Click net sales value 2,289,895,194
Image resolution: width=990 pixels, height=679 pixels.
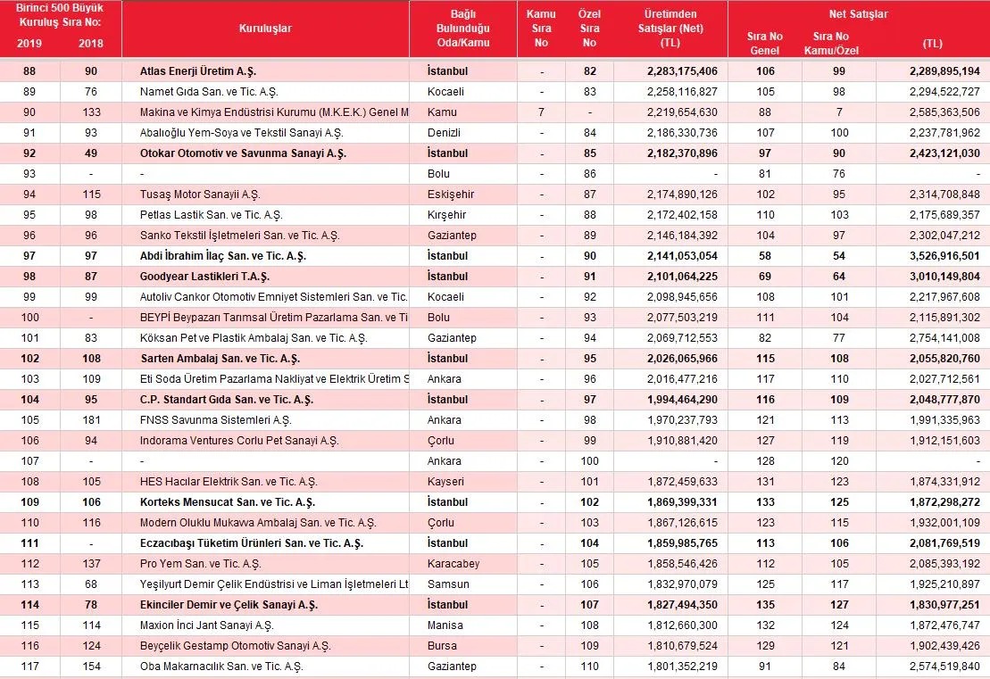tap(944, 71)
